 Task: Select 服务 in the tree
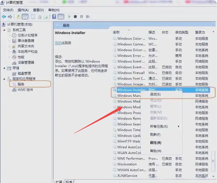[x=21, y=84]
